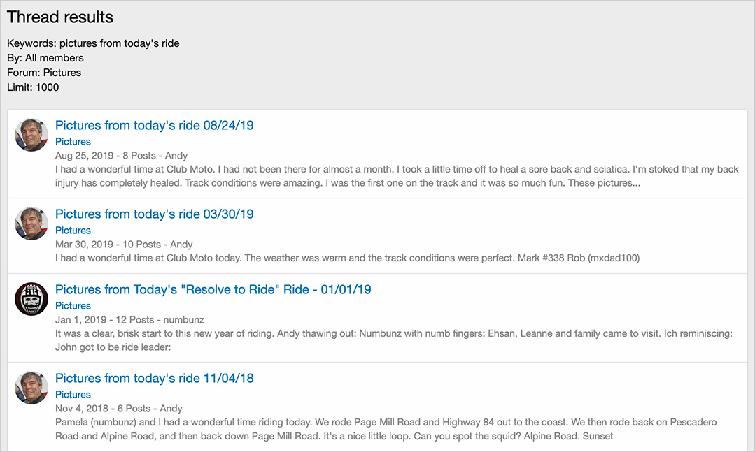
Task: Click Andy's avatar beside the 08/24/19 thread
Action: pos(31,135)
